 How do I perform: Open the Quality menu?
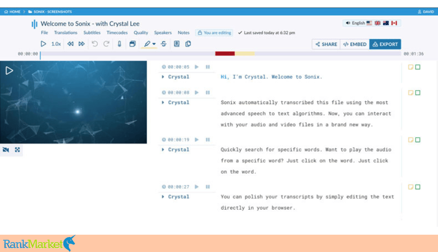coord(141,33)
